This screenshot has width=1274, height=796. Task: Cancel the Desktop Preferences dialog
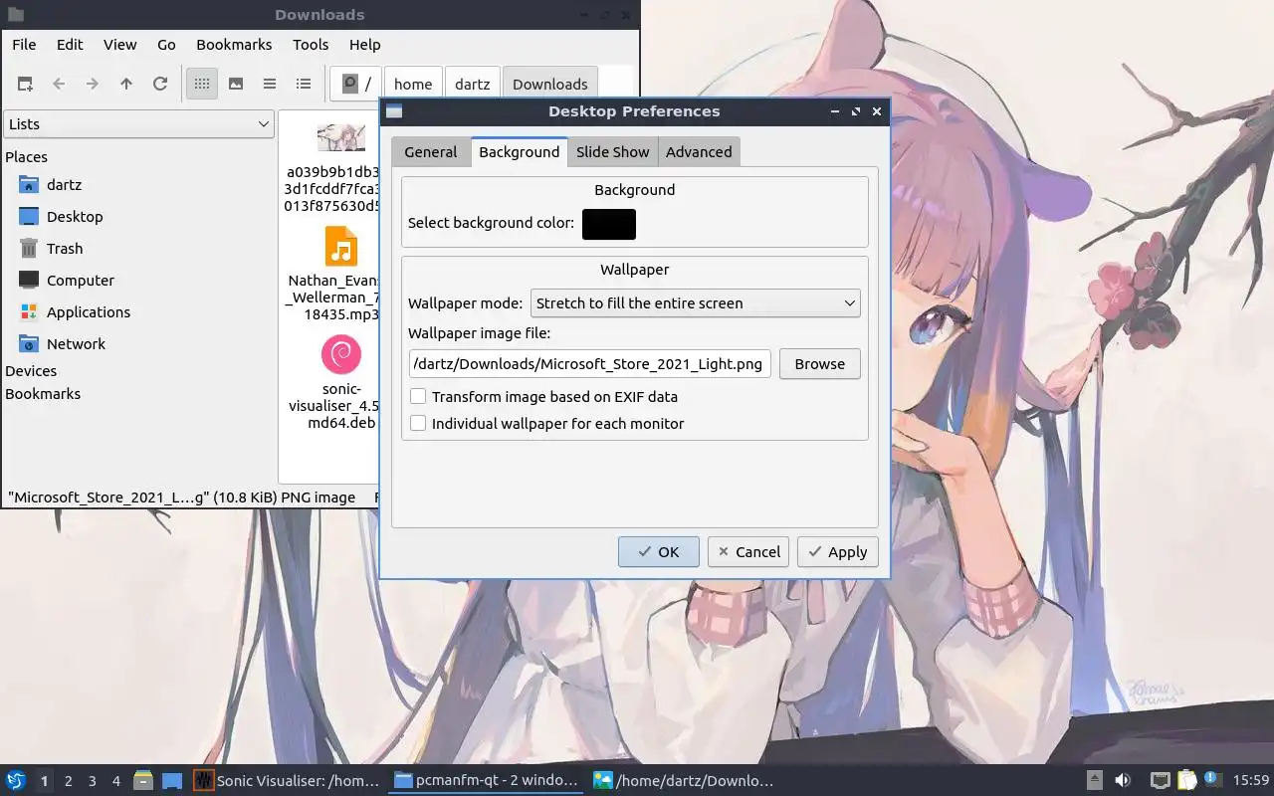pos(748,552)
